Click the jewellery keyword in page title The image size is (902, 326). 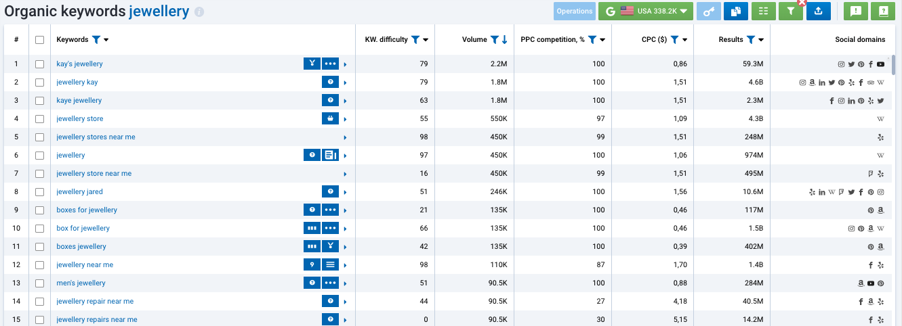click(x=159, y=11)
